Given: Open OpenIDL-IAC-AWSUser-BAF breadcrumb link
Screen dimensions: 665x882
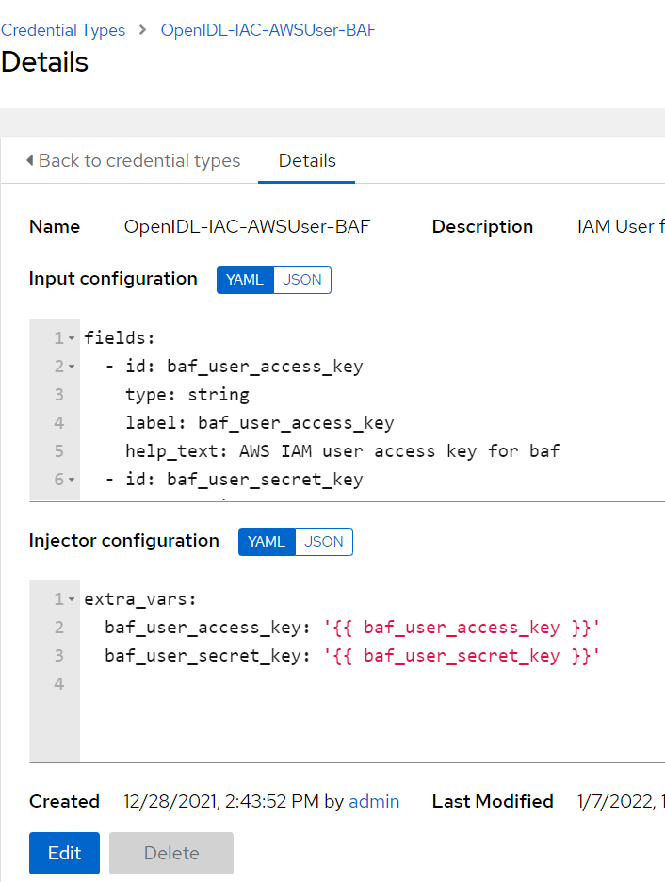Looking at the screenshot, I should [268, 30].
